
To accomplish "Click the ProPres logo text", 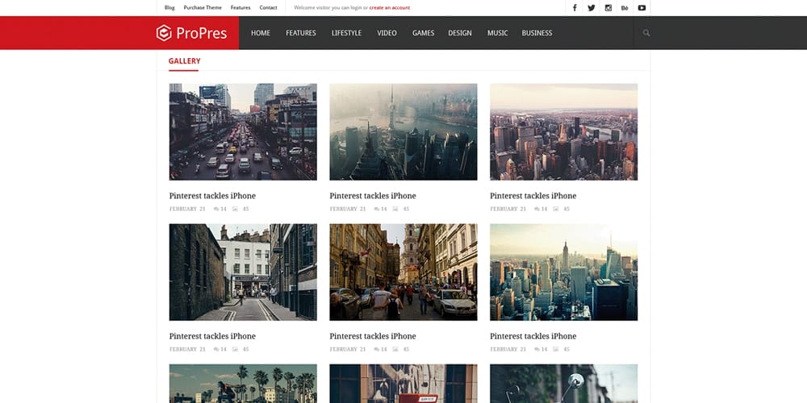I will (x=202, y=33).
